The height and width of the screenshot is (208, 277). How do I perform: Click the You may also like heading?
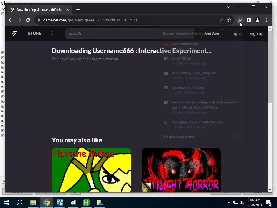(77, 140)
